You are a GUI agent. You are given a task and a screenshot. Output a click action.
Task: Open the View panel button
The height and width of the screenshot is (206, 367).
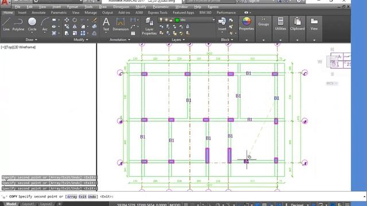click(314, 23)
